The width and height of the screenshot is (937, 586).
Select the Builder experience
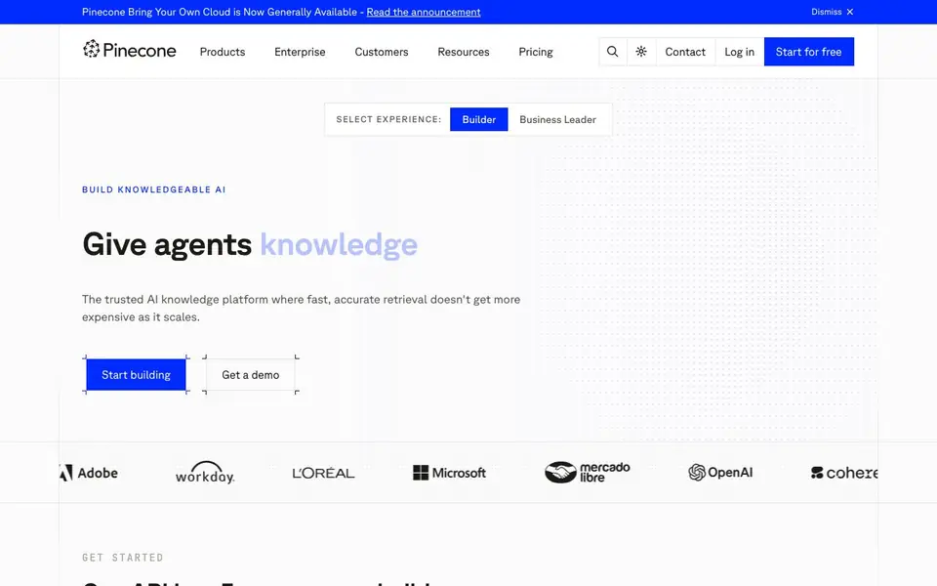(x=478, y=119)
